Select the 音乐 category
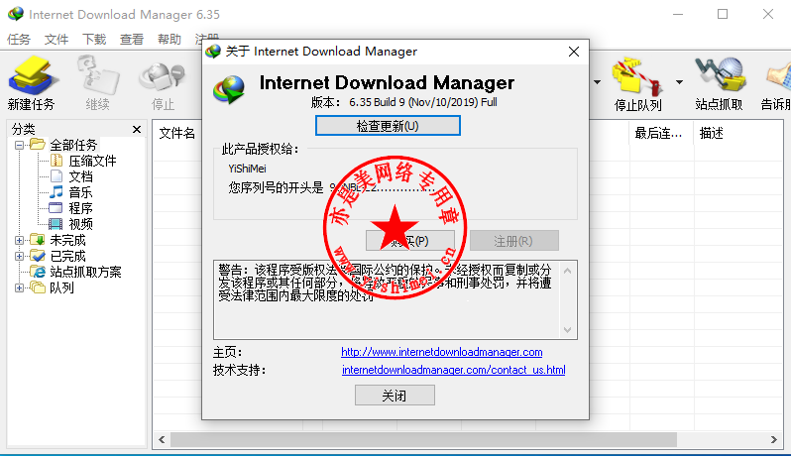 [80, 192]
